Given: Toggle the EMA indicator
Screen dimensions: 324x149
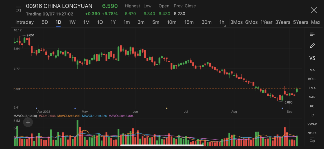Looking at the screenshot, I should [x=312, y=88].
